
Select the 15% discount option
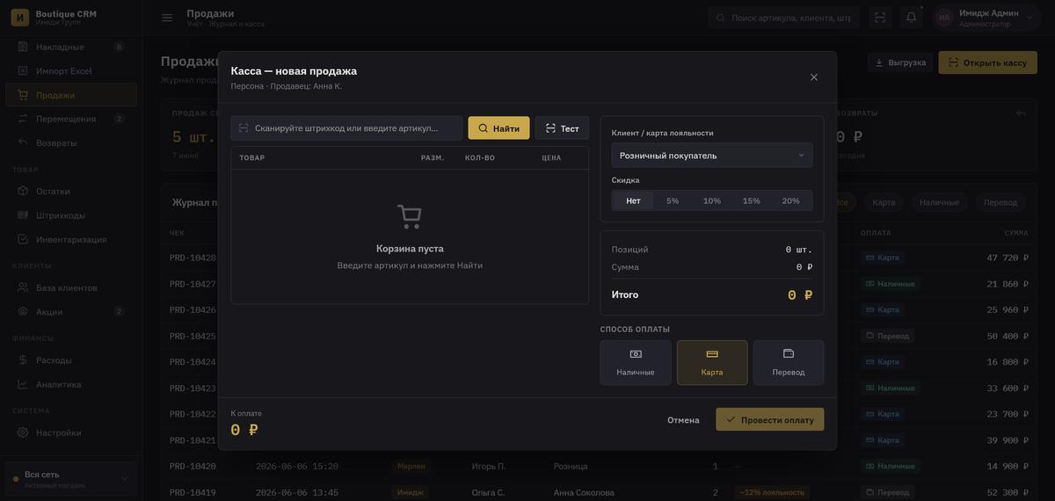click(752, 200)
